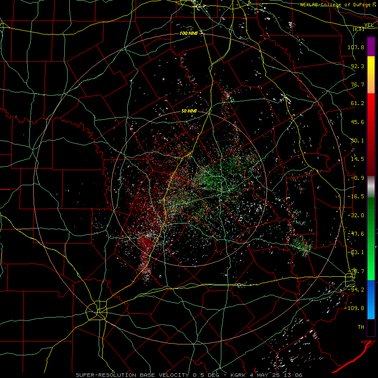This screenshot has width=378, height=378.
Task: Click the -78.7 velocity scale value
Action: click(356, 271)
